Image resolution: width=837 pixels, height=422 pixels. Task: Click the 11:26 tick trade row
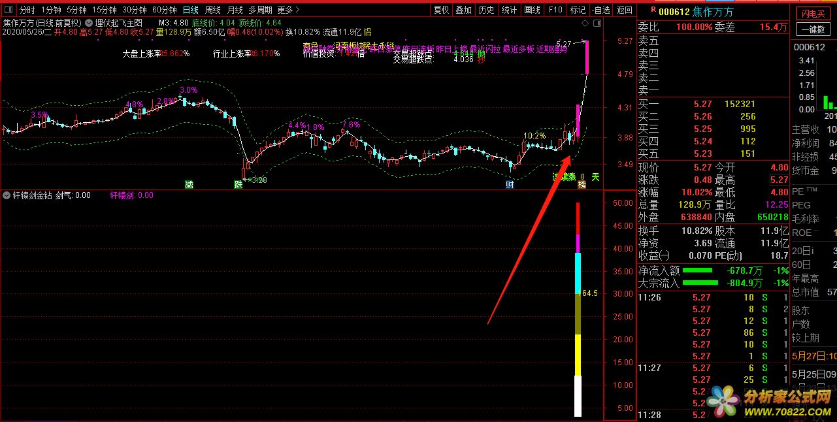click(714, 297)
